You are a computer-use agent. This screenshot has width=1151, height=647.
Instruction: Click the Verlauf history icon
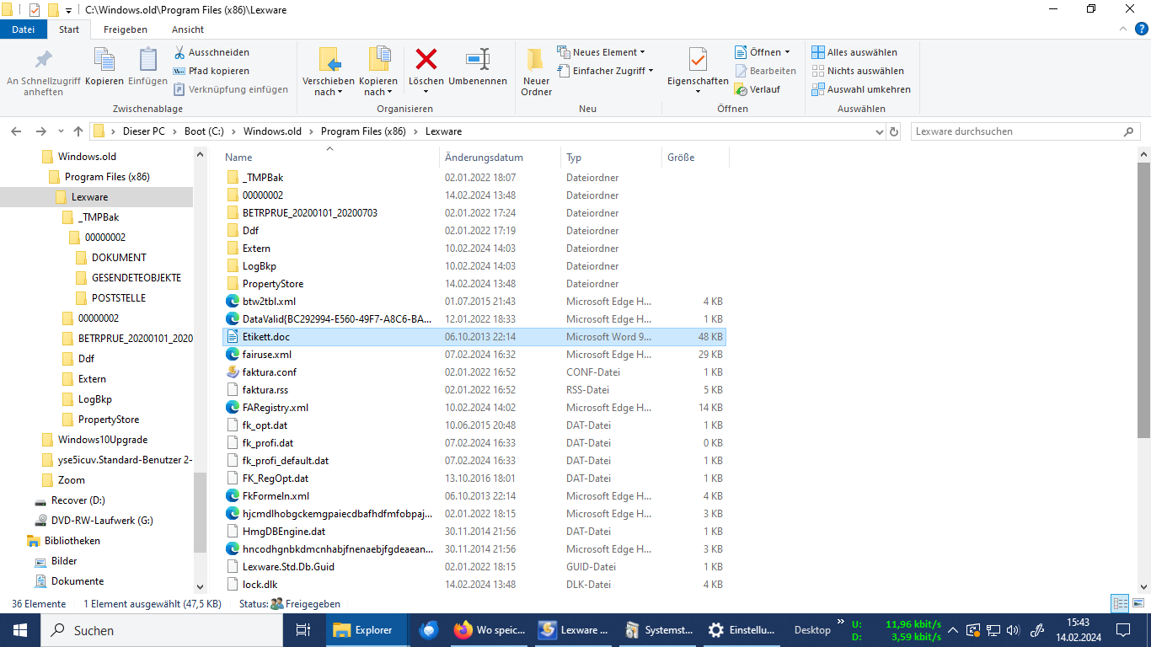741,89
